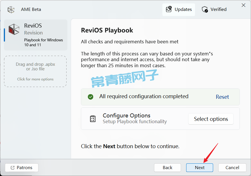Close the AME Beta window
Viewport: 251px width, 176px height.
(244, 5)
